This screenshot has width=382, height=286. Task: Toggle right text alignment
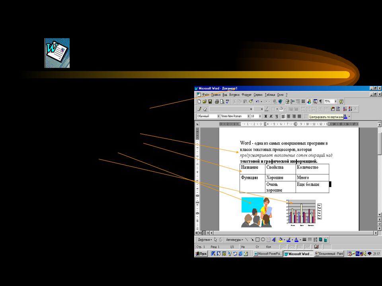(294, 116)
